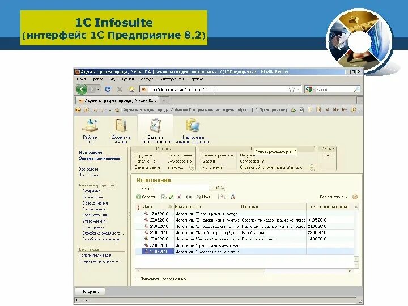Open the Закладки menu

[147, 79]
